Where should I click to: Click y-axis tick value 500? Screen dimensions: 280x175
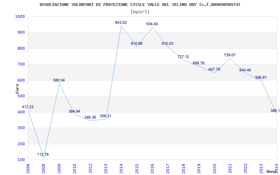tap(21, 96)
